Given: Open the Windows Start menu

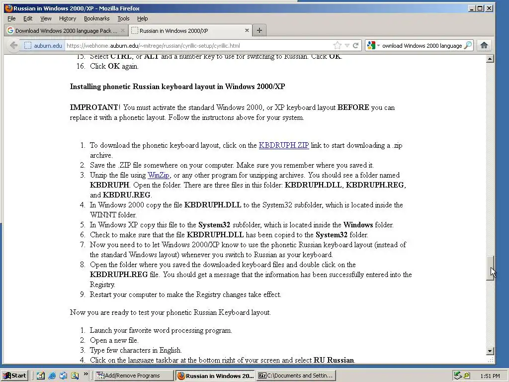Looking at the screenshot, I should [15, 376].
